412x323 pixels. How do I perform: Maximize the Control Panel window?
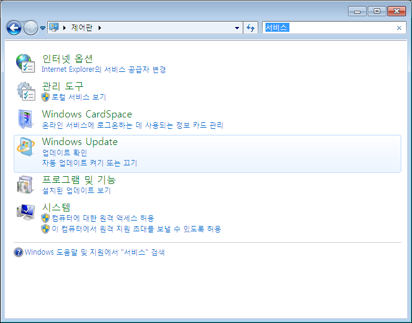pyautogui.click(x=377, y=11)
